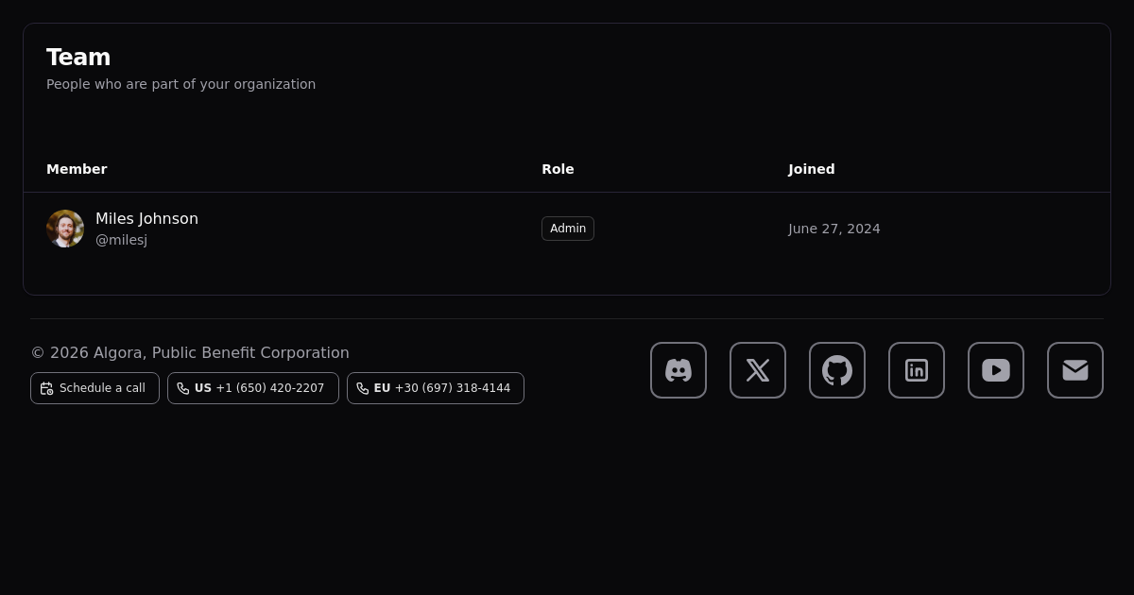This screenshot has width=1134, height=595.
Task: Go to the LinkedIn page icon
Action: click(x=916, y=370)
